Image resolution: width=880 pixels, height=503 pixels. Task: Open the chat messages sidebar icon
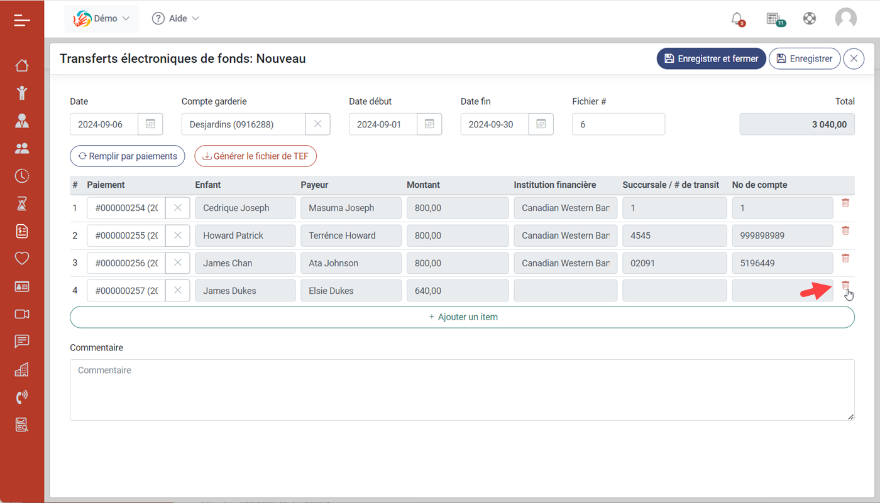(22, 342)
